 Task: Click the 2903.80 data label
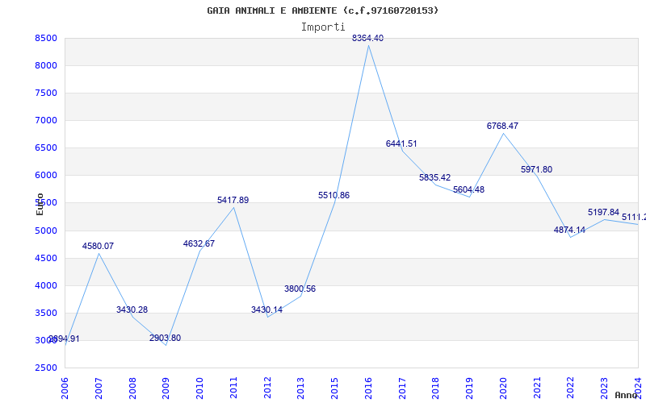pyautogui.click(x=166, y=338)
